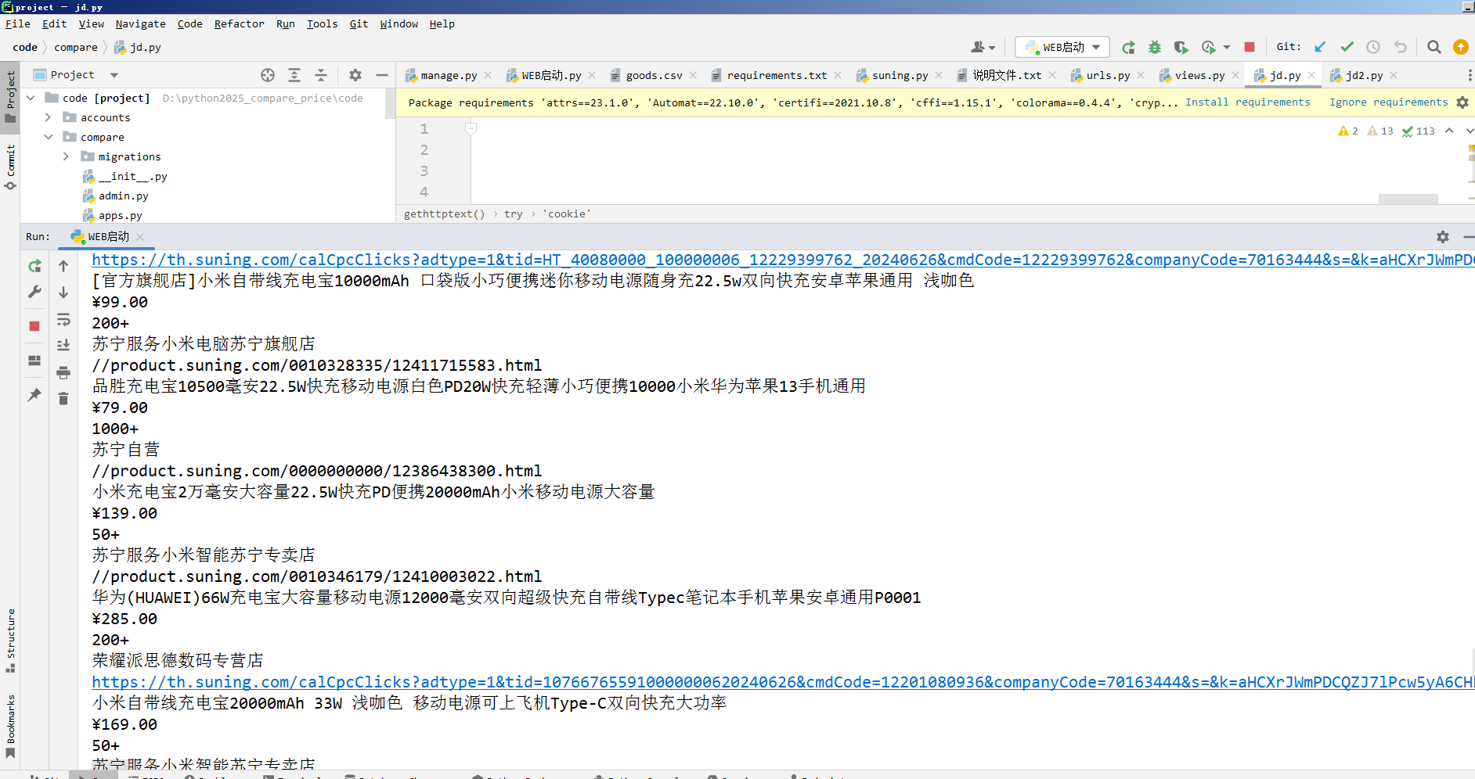The width and height of the screenshot is (1475, 779).
Task: Open Commit tool window sidebar tab
Action: tap(10, 167)
